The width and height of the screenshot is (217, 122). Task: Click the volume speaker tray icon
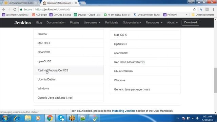(198, 118)
